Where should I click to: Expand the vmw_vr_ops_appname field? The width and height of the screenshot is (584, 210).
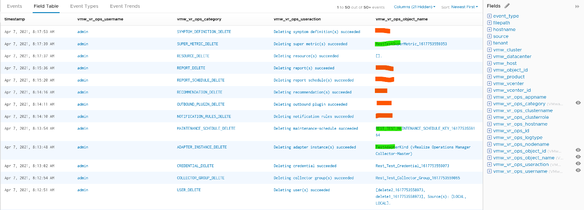coord(489,97)
